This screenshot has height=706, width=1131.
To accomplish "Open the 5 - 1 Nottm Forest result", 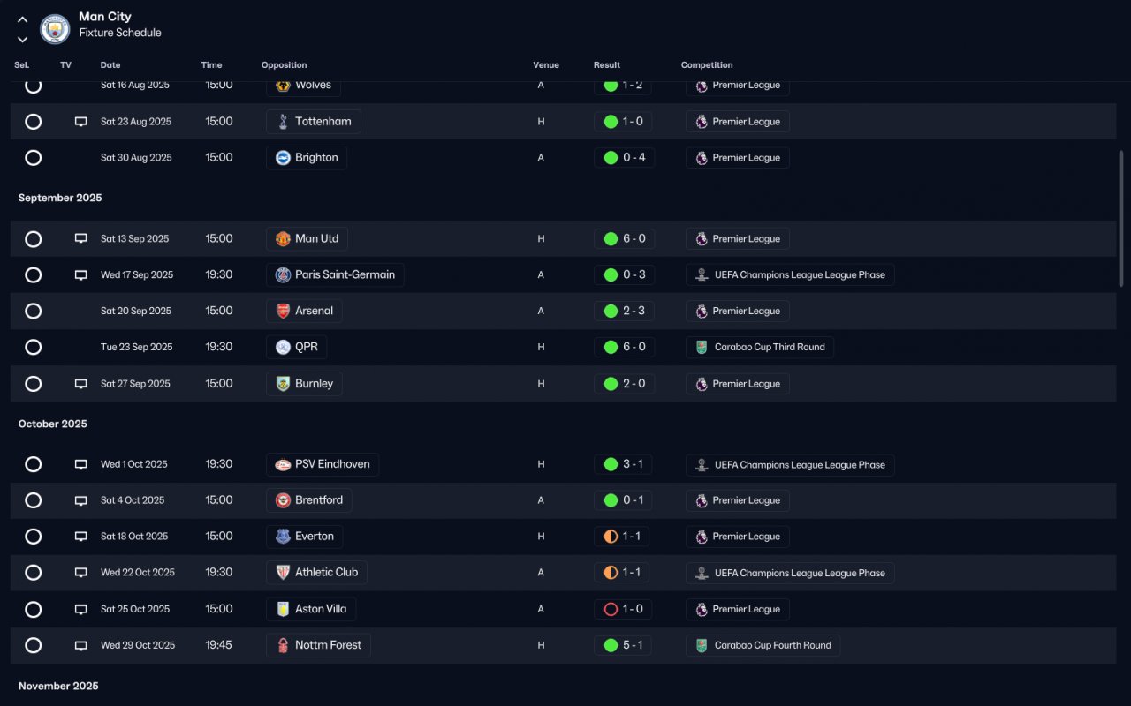I will point(624,645).
